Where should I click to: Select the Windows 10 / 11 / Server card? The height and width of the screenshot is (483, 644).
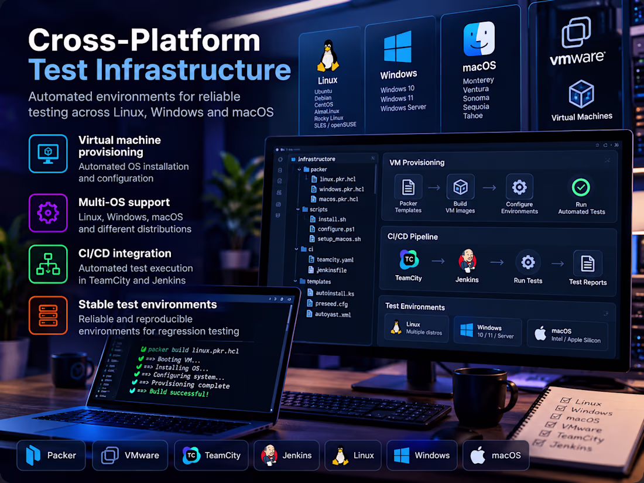(x=488, y=331)
